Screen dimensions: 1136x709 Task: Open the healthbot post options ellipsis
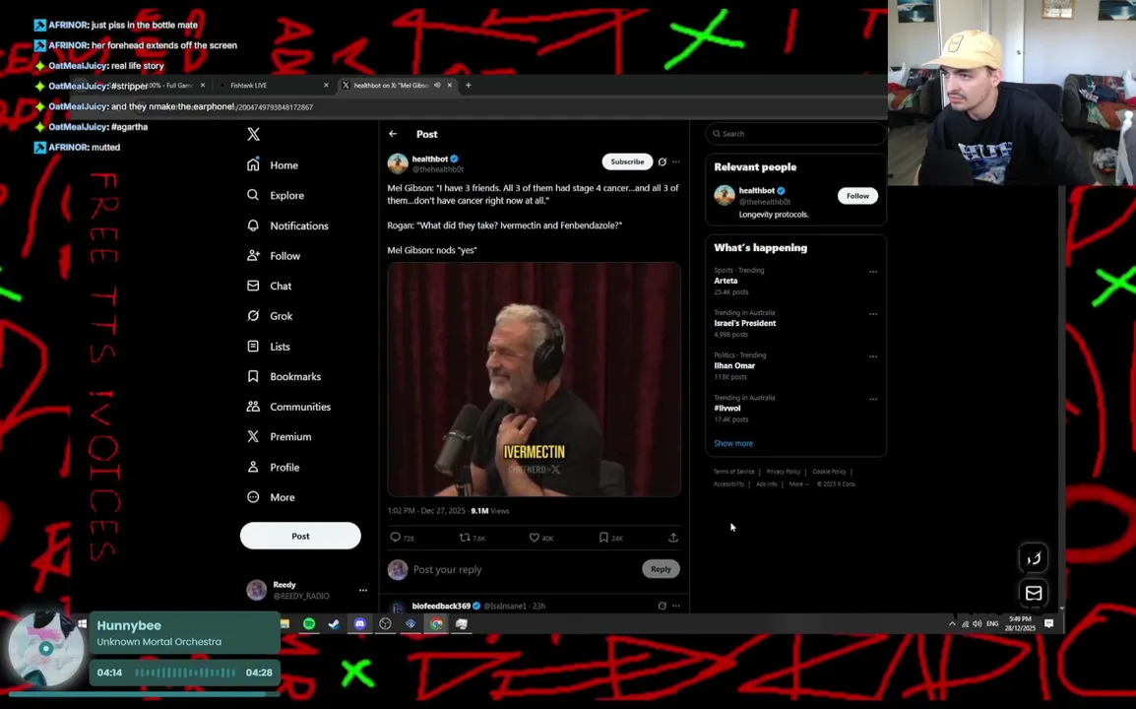(676, 161)
